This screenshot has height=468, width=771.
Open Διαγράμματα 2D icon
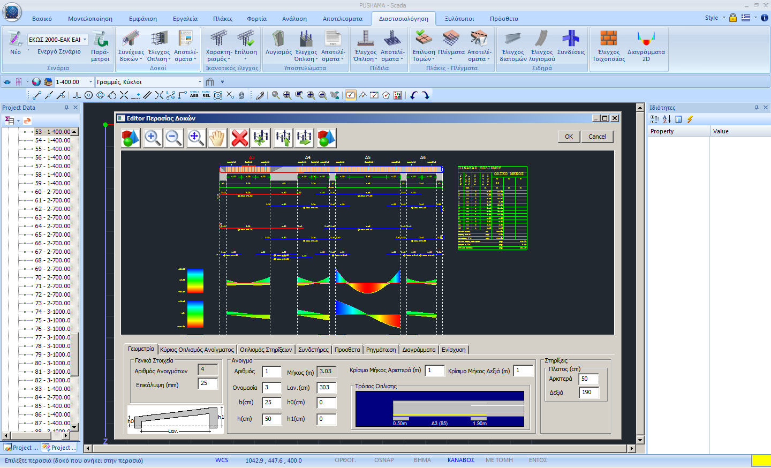[x=646, y=47]
